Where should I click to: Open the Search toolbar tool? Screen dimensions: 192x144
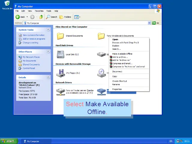pos(52,17)
